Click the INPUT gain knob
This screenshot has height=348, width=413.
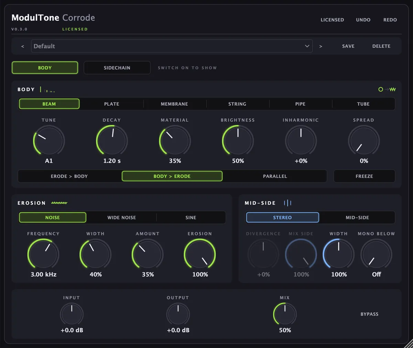72,314
